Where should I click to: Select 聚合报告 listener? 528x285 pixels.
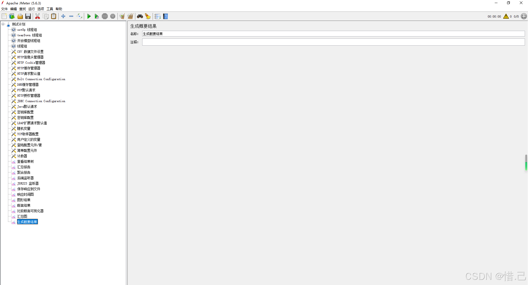[x=24, y=172]
